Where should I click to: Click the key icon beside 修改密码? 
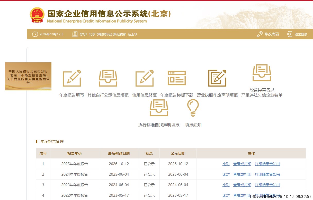click(260, 34)
